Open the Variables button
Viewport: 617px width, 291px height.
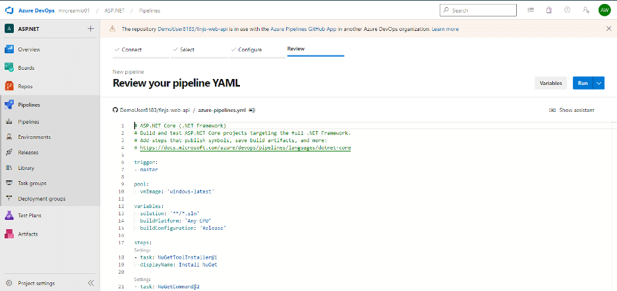click(x=550, y=84)
